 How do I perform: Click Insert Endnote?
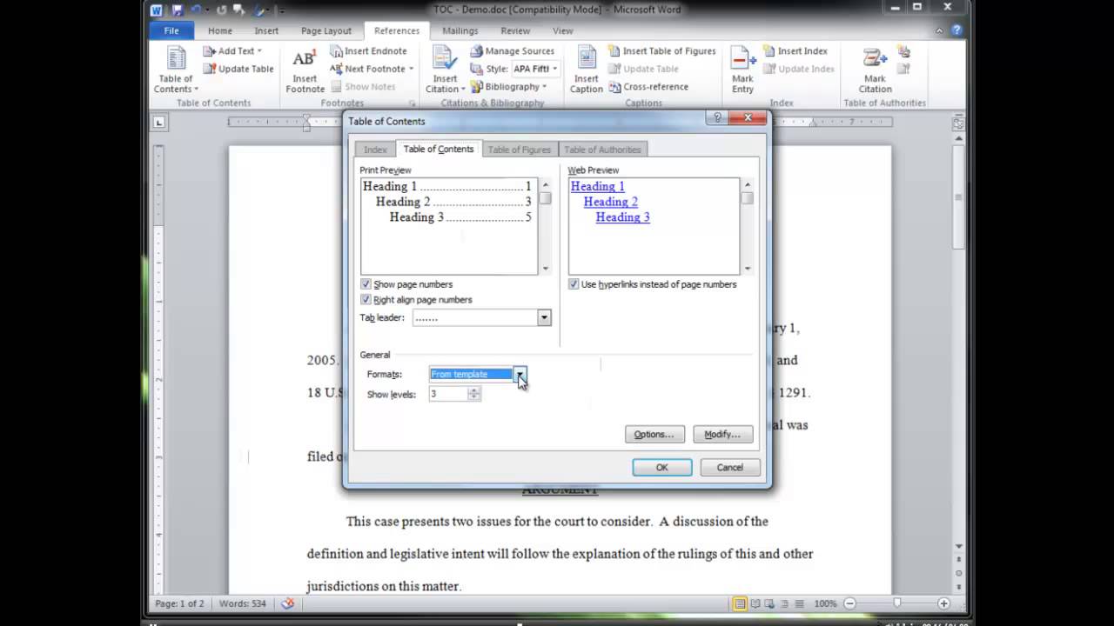(x=368, y=51)
